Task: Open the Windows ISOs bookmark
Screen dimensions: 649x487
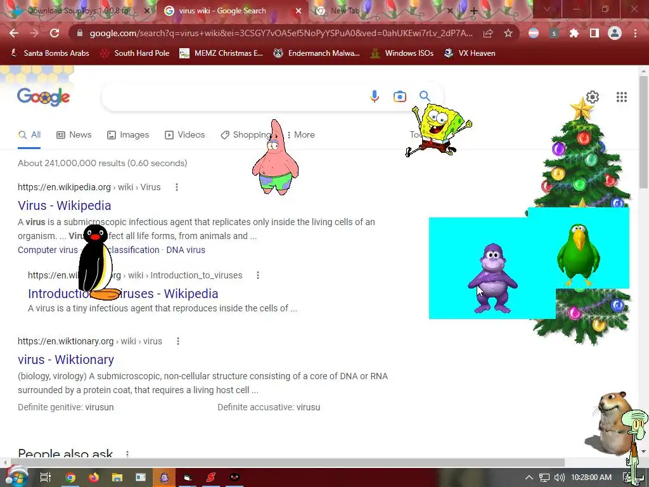Action: 402,53
